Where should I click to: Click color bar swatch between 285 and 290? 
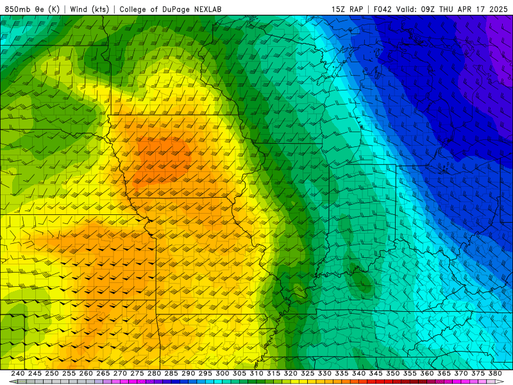pyautogui.click(x=180, y=382)
